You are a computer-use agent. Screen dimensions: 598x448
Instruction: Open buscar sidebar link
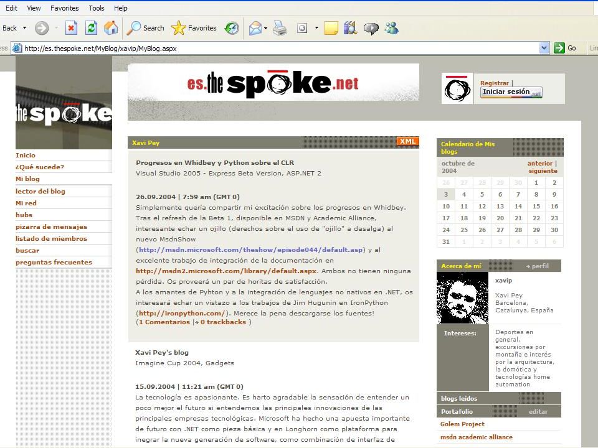point(27,250)
